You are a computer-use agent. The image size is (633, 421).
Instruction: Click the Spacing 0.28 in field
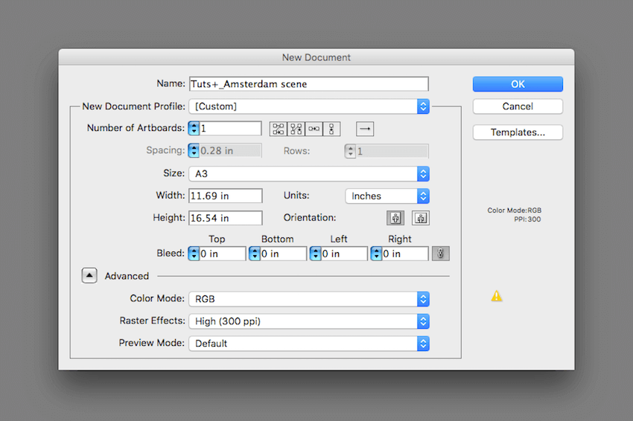(x=231, y=151)
